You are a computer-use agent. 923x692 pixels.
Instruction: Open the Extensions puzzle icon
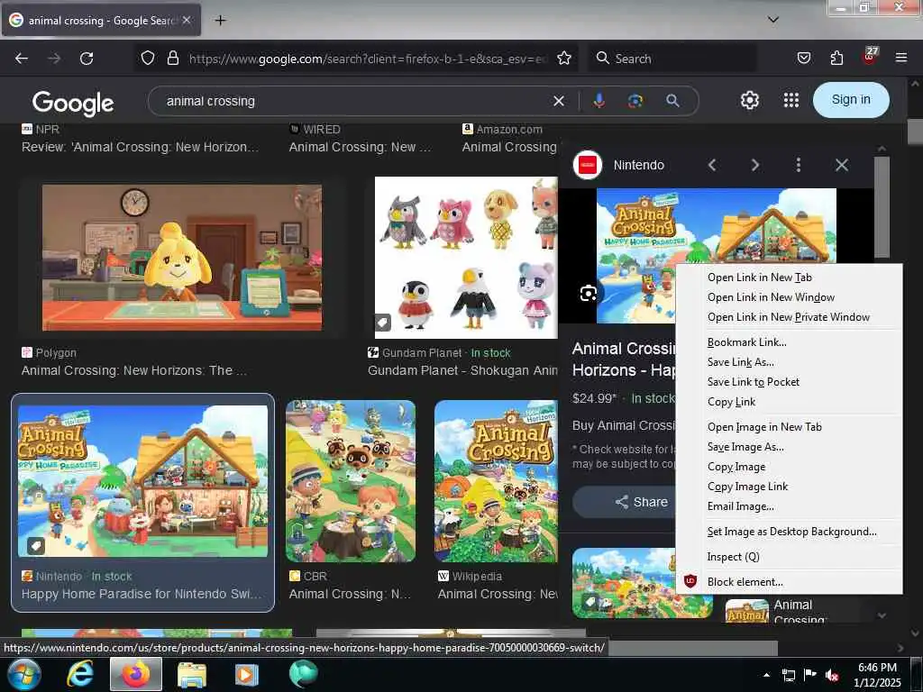[836, 58]
